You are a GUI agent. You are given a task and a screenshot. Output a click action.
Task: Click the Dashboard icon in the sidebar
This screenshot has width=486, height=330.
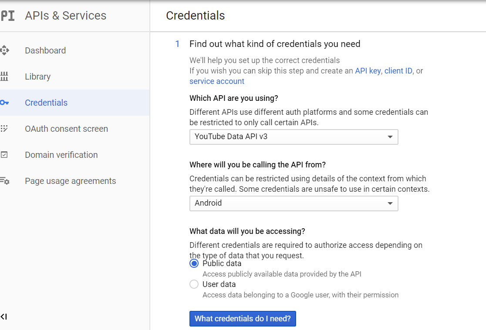[5, 50]
